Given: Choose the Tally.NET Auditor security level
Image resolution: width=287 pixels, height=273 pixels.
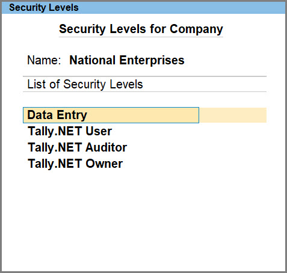Looking at the screenshot, I should tap(77, 147).
